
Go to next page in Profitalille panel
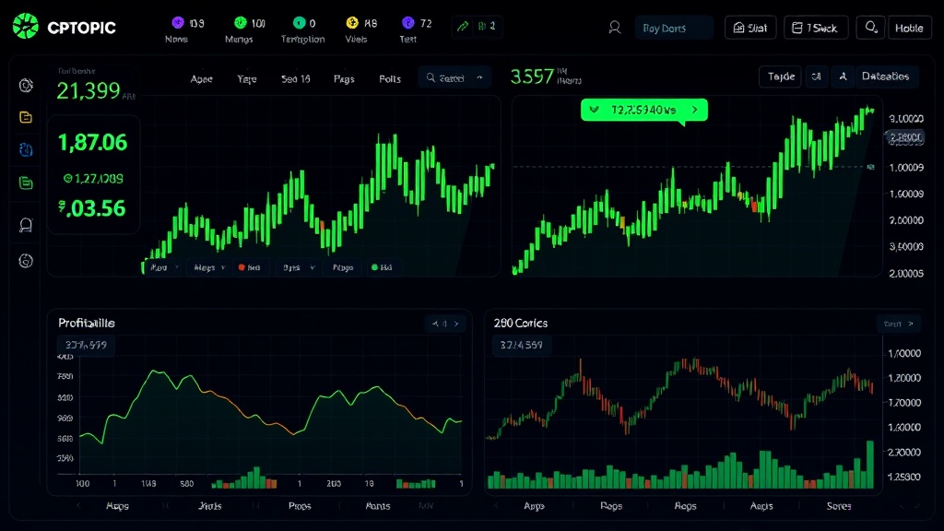click(456, 324)
